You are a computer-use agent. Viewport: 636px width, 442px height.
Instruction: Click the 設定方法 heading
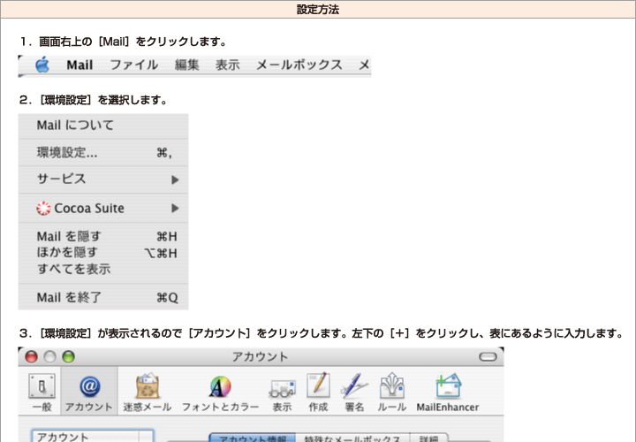tap(318, 10)
